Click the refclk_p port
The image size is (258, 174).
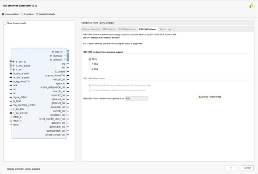pyautogui.click(x=17, y=117)
